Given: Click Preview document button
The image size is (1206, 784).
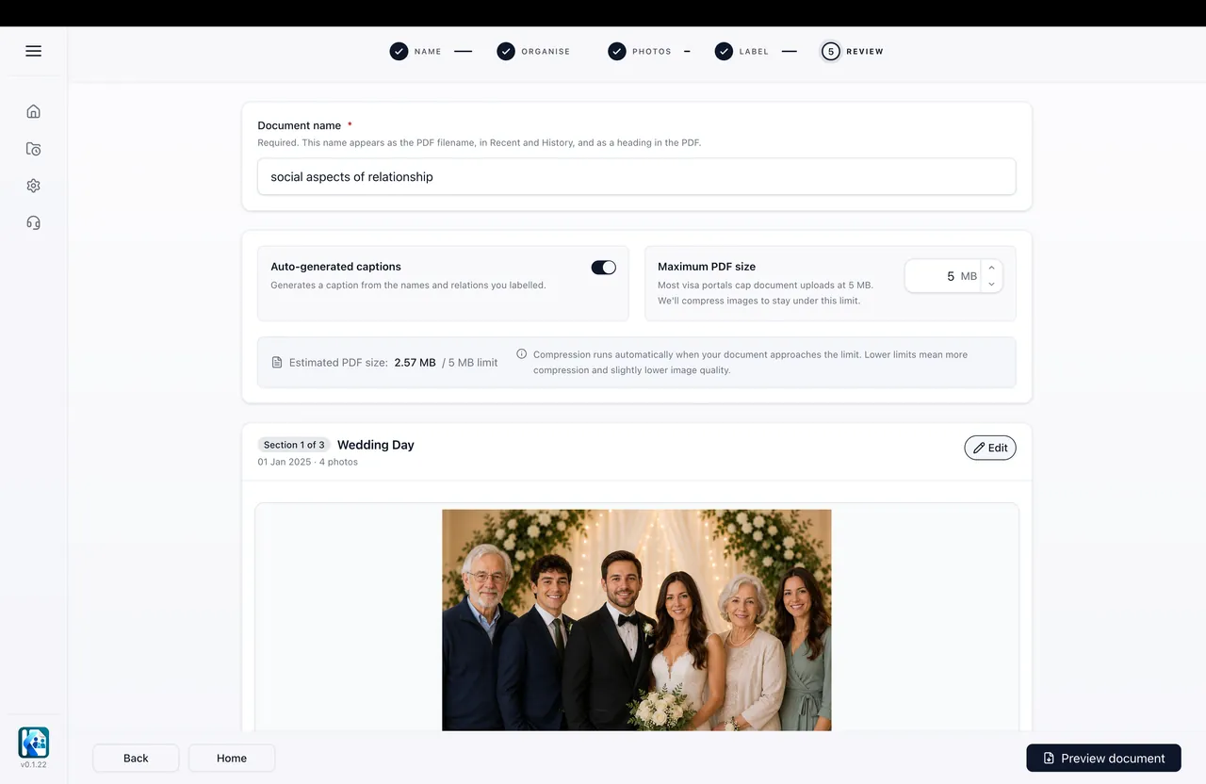Looking at the screenshot, I should click(x=1103, y=758).
